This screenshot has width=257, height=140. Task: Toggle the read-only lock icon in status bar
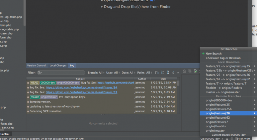[227, 139]
